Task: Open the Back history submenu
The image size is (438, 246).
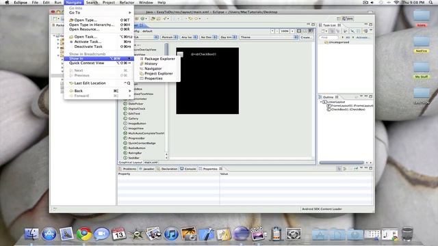Action: (99, 91)
